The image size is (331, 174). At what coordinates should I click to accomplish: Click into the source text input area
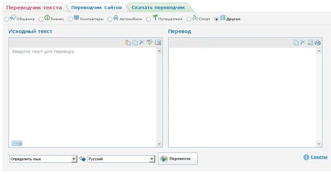[83, 97]
